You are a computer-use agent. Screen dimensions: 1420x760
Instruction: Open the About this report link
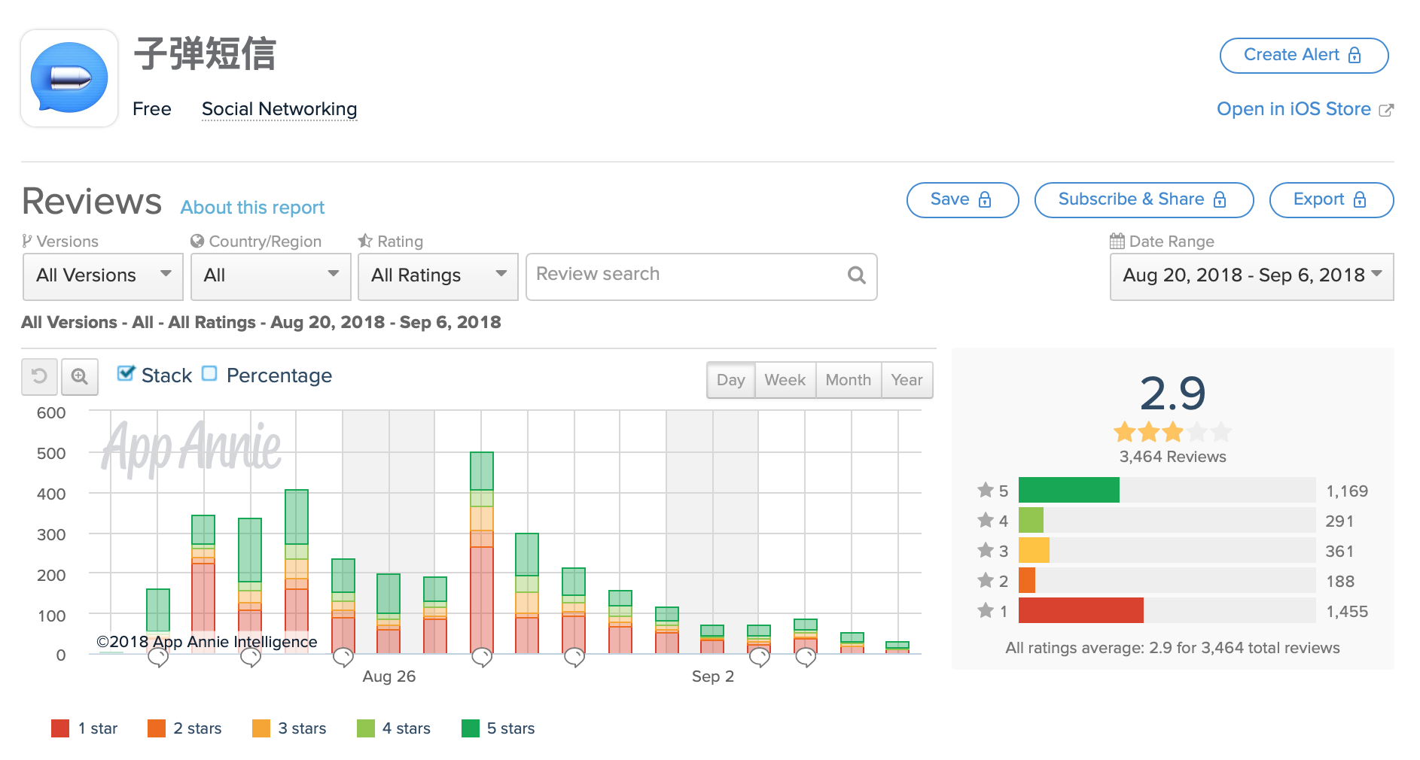coord(253,208)
